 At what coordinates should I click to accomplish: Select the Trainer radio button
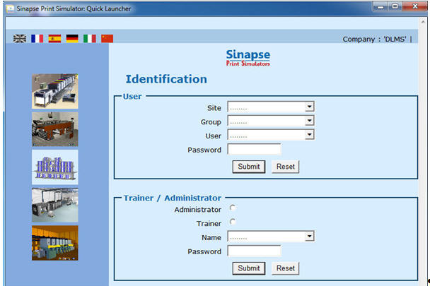point(233,222)
